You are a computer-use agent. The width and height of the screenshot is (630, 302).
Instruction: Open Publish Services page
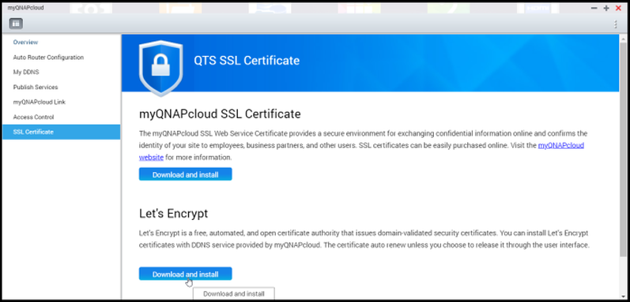tap(36, 87)
